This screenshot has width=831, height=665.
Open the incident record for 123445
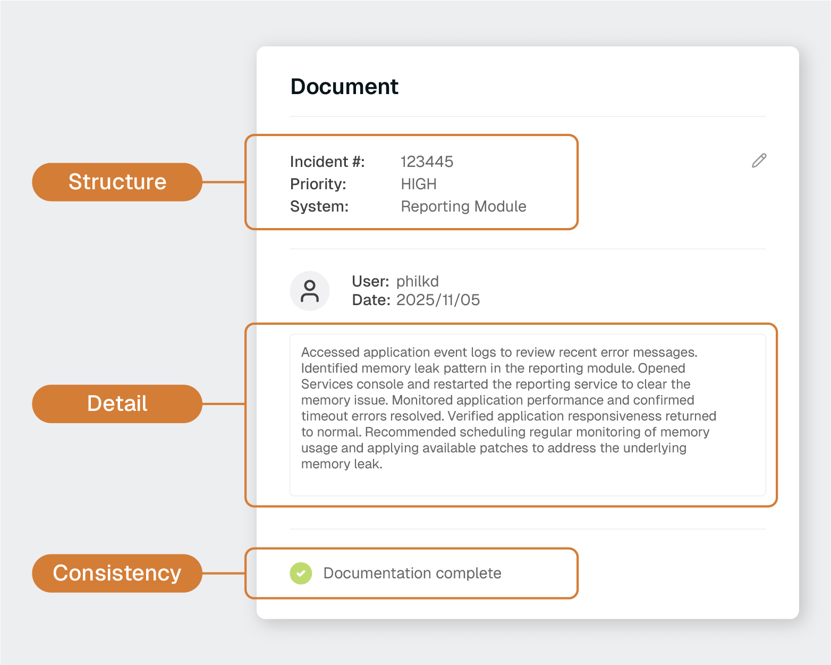click(x=427, y=162)
